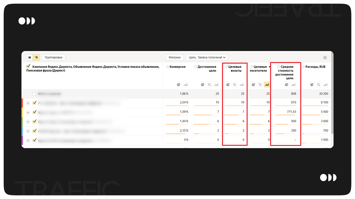This screenshot has height=199, width=355.
Task: Expand the blue-striped row with 2,15 % conversion
Action: click(28, 131)
